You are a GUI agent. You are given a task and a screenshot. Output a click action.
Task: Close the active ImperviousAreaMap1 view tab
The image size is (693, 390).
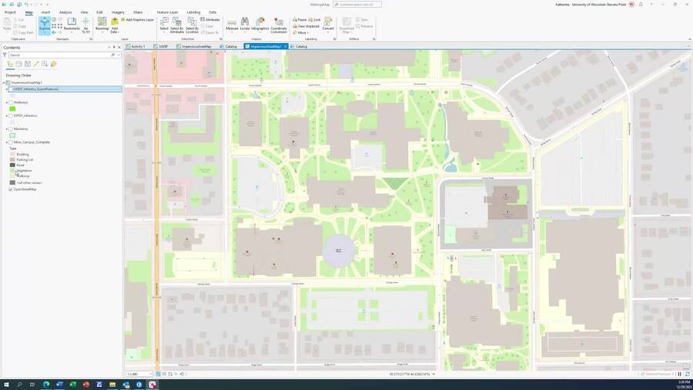(286, 46)
